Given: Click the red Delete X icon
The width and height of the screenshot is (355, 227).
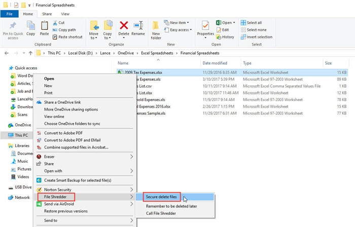Looking at the screenshot, I should pyautogui.click(x=124, y=25).
